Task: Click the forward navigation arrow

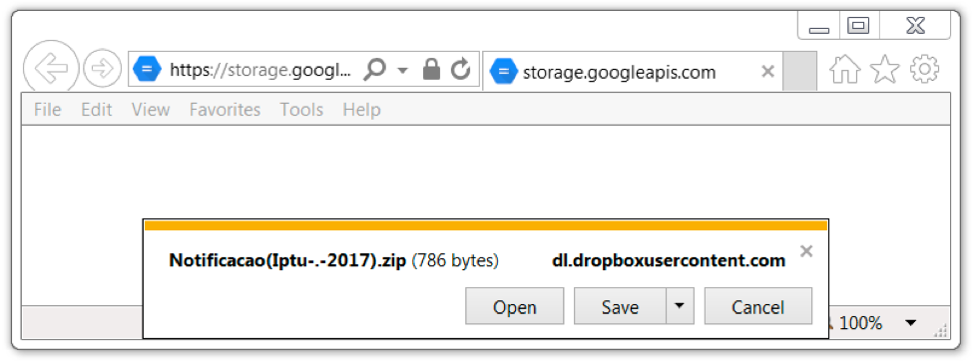Action: 102,68
